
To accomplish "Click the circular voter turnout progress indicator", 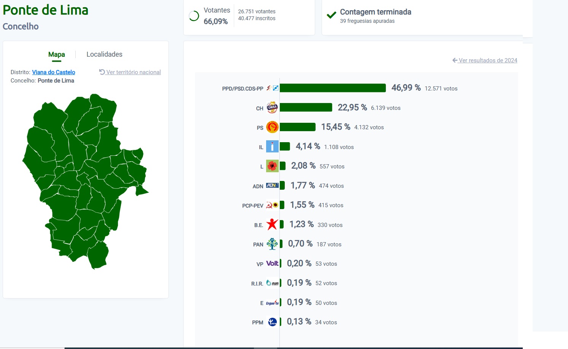I will point(194,16).
